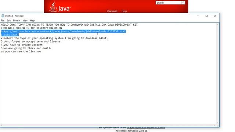Viewport: 235px width, 132px height.
Task: Focus the Search field on the Java page
Action: tap(169, 3)
